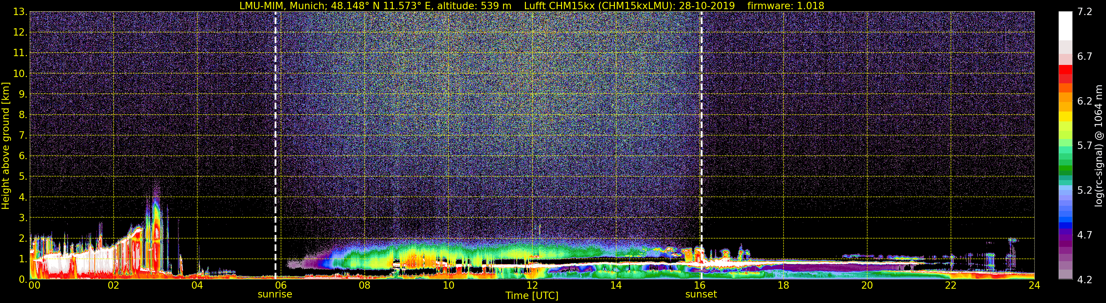Click the 'Height above ground [km]' axis label

[x=6, y=146]
